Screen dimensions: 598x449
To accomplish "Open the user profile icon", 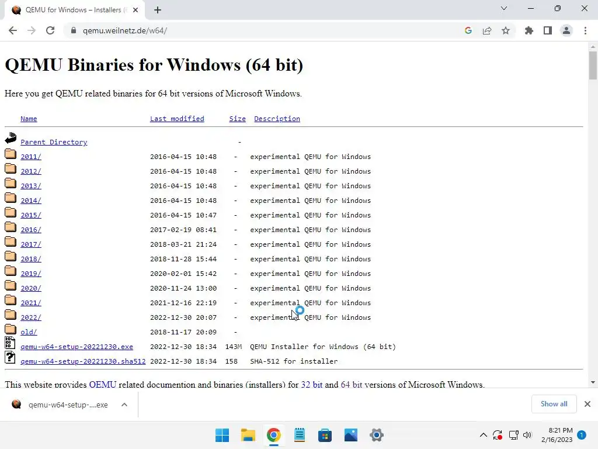I will [x=566, y=30].
